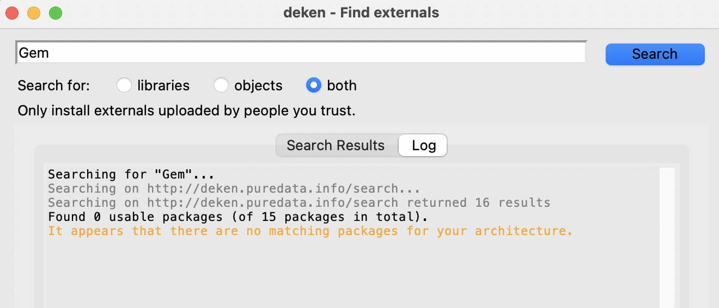719x308 pixels.
Task: Close the deken window with the red button
Action: (13, 13)
